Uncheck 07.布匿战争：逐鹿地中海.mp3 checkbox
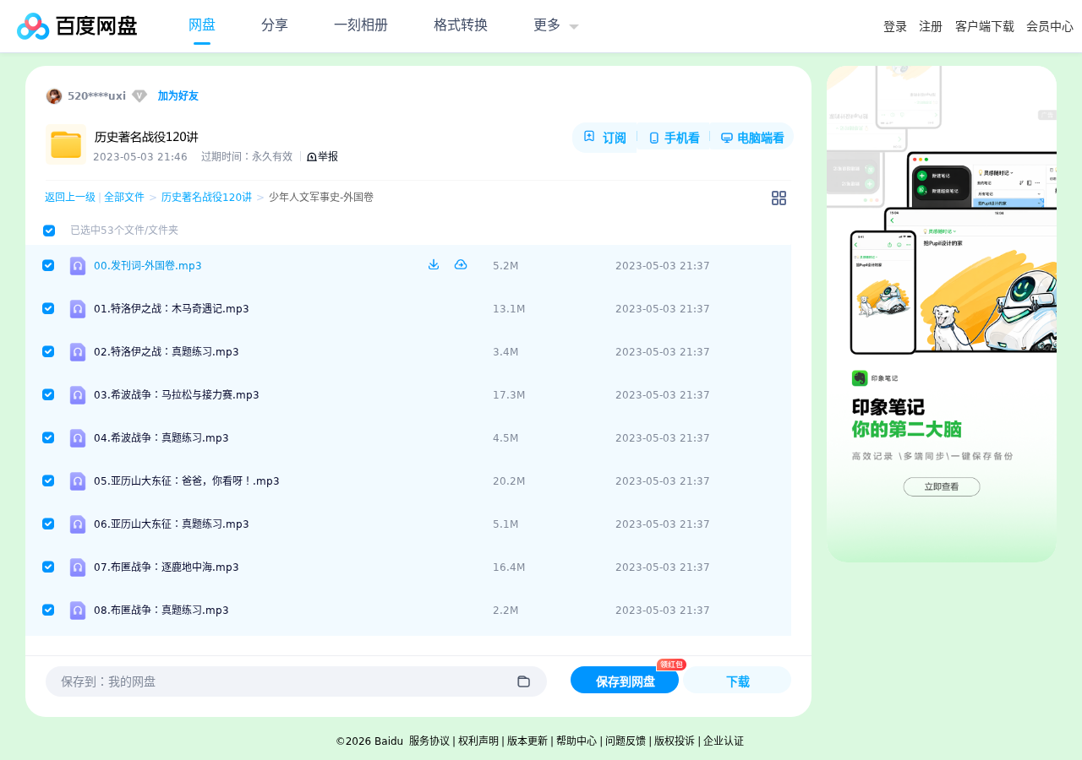This screenshot has width=1082, height=760. click(48, 567)
